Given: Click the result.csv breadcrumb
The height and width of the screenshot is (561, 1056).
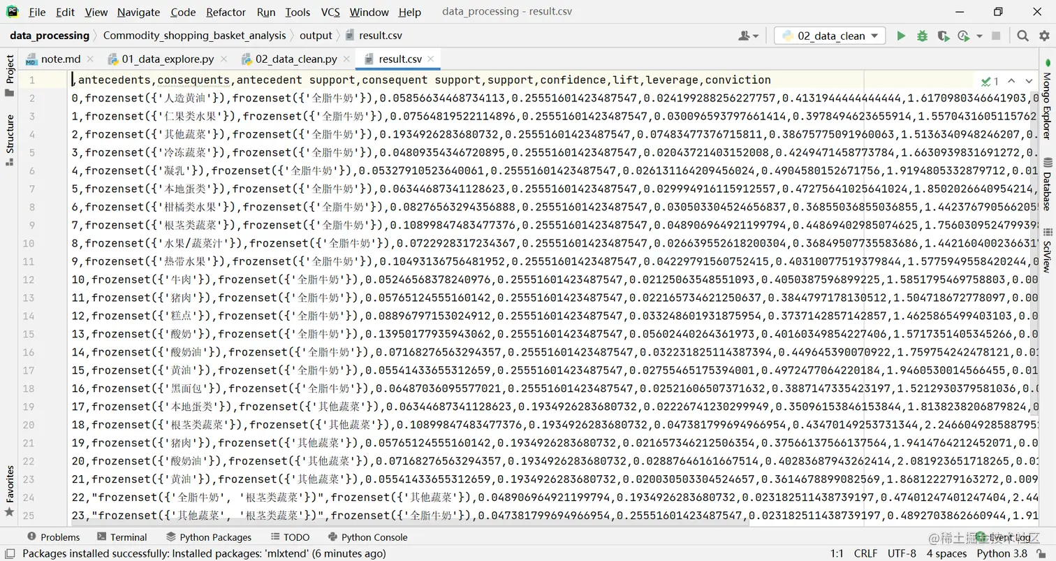Looking at the screenshot, I should [374, 36].
